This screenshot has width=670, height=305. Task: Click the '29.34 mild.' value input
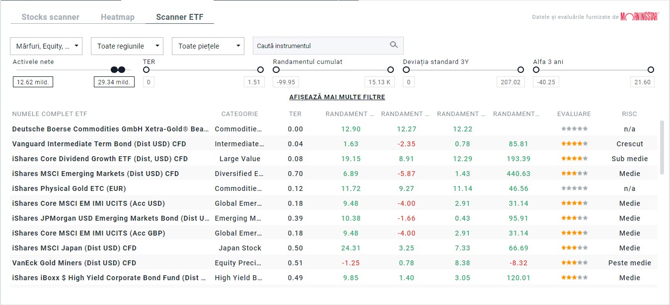pyautogui.click(x=115, y=82)
